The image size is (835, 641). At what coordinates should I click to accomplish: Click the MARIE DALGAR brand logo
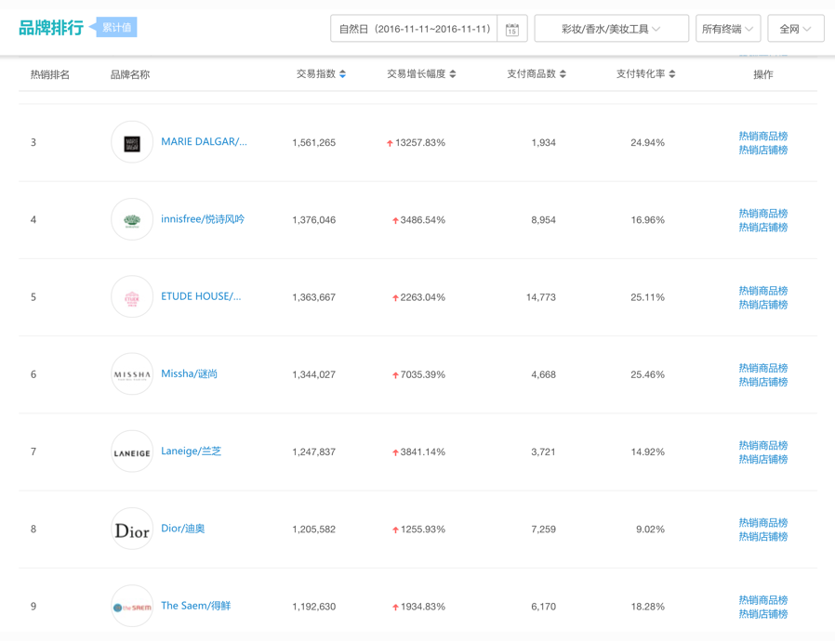132,142
